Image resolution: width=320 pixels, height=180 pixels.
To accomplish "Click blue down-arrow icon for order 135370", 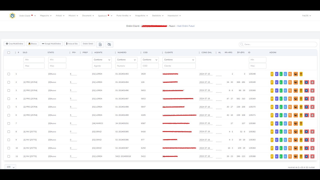I will click(x=306, y=107).
